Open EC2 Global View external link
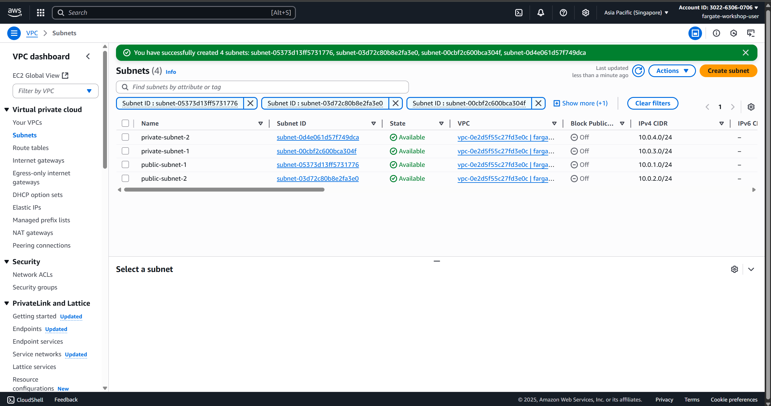The width and height of the screenshot is (771, 406). click(x=40, y=76)
